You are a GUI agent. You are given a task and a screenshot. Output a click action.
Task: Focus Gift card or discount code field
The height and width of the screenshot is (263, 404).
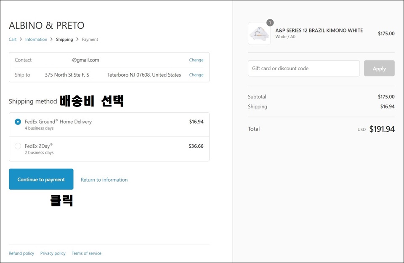pos(304,68)
